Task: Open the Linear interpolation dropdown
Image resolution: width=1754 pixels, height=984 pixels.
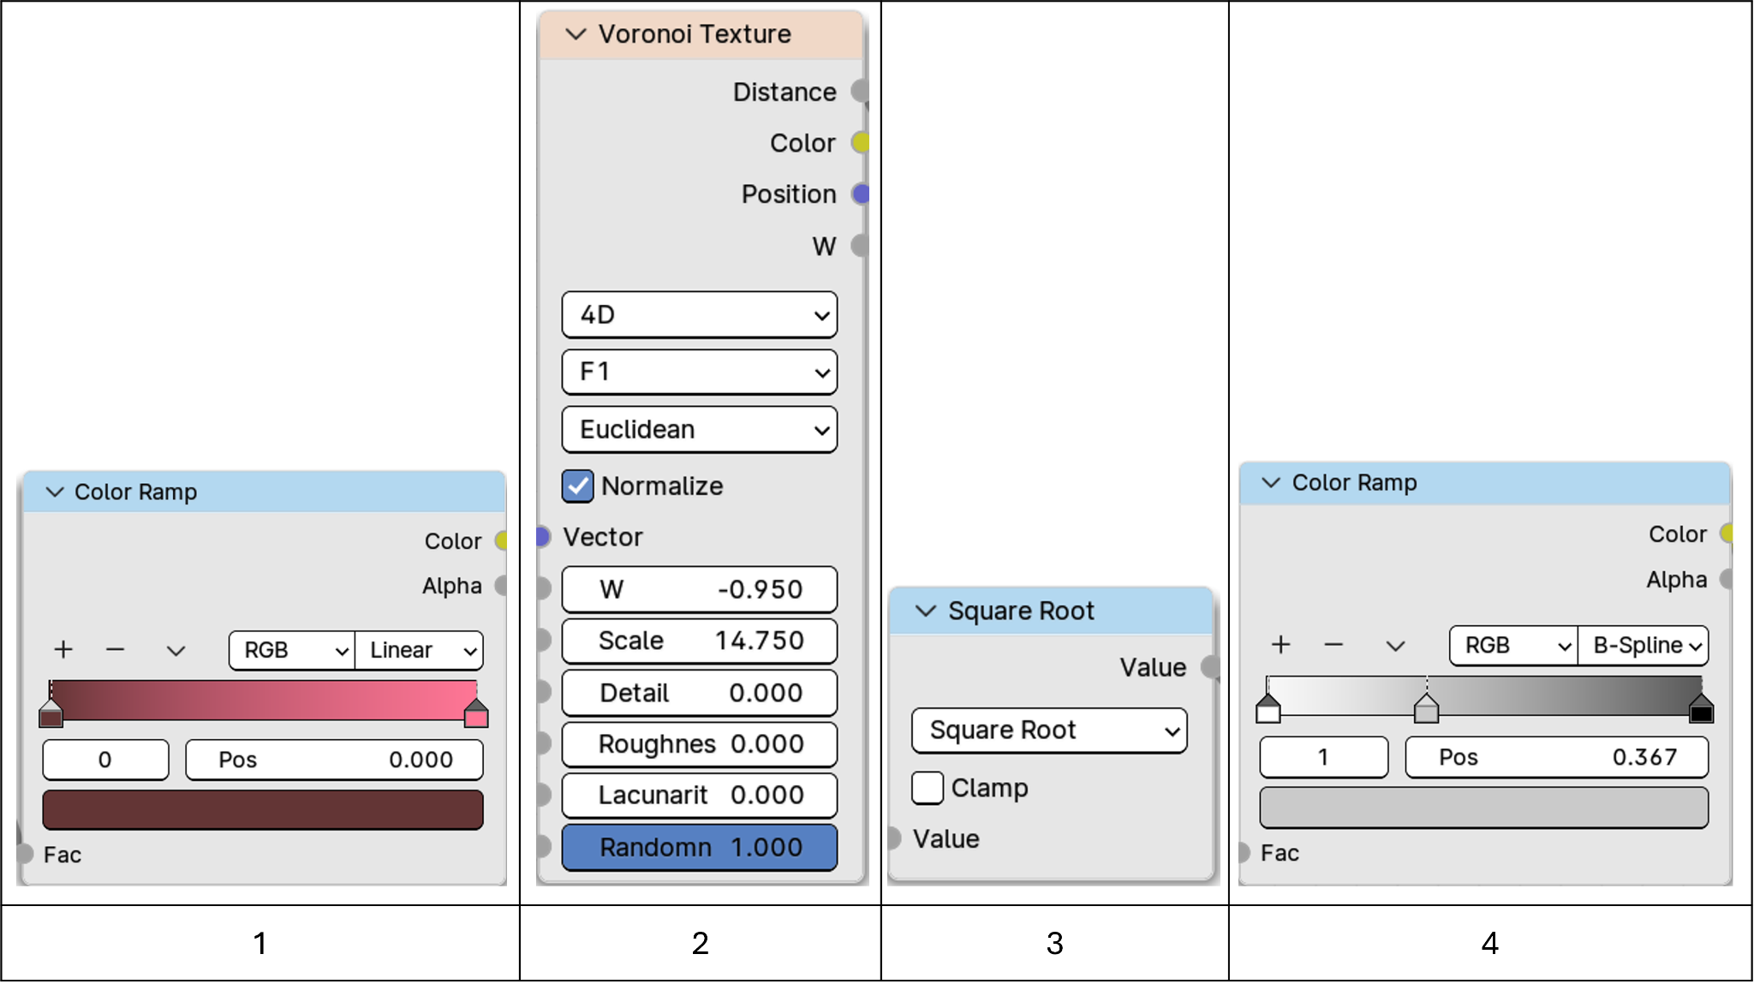Action: [420, 651]
